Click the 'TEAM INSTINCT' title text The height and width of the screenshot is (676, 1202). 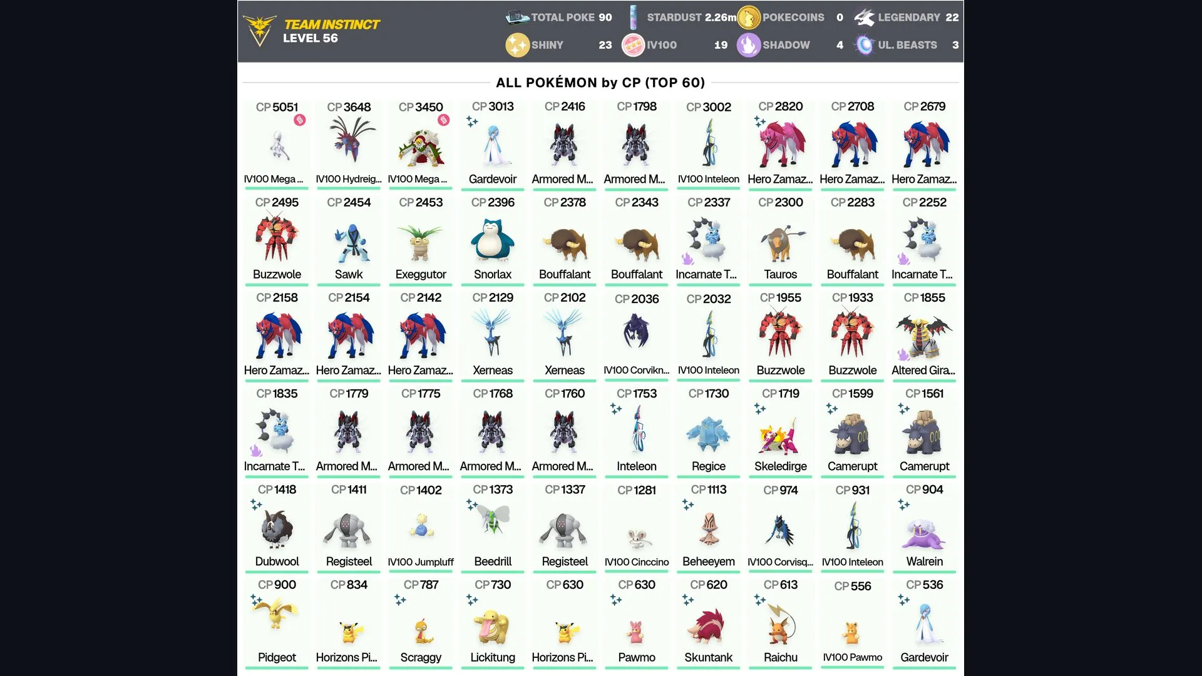click(332, 24)
